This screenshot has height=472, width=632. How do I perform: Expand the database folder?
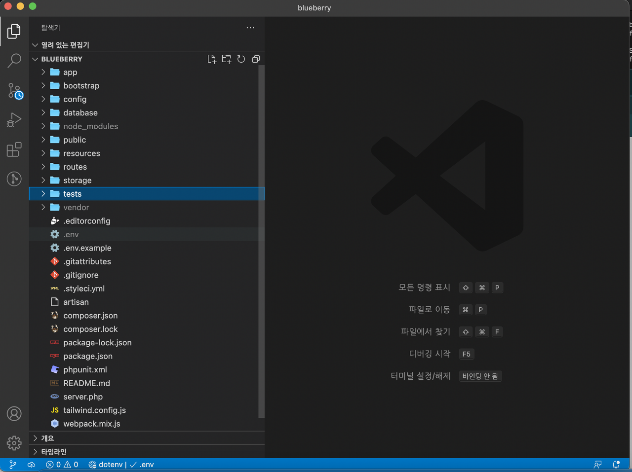click(147, 113)
